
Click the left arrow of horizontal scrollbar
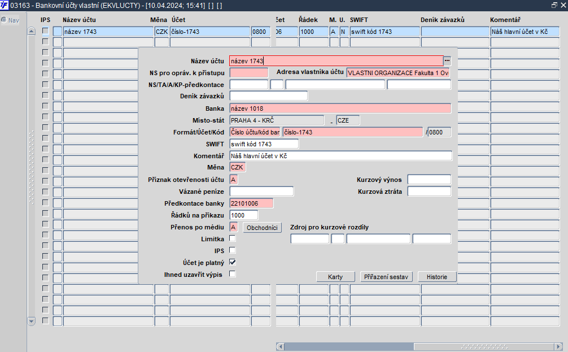[x=279, y=346]
